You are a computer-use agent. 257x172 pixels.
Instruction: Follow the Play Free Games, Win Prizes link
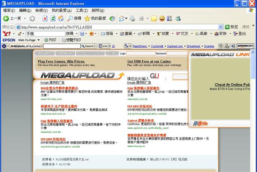[61, 61]
